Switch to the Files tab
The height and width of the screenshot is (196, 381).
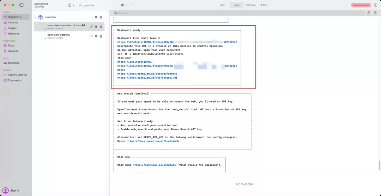[264, 5]
